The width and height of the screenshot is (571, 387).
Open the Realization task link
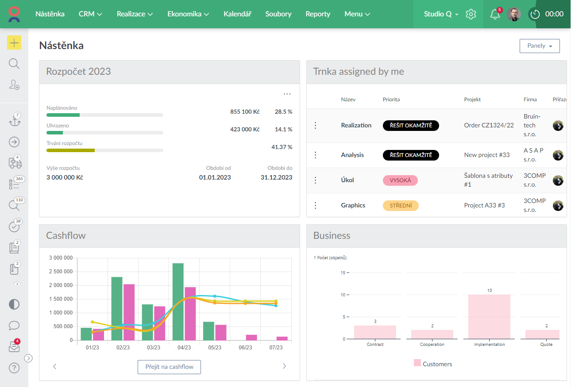356,125
